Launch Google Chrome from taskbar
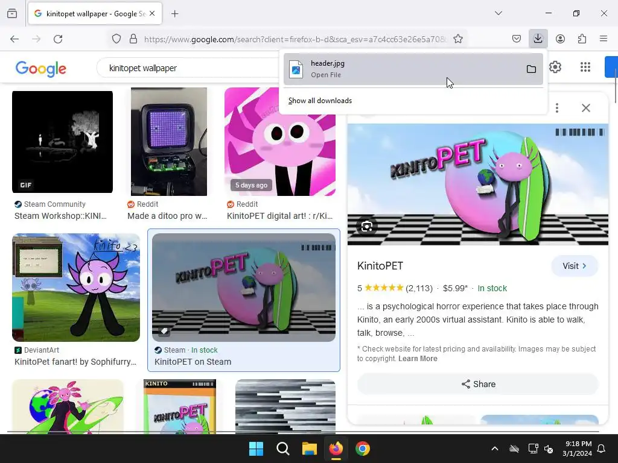The width and height of the screenshot is (618, 463). point(363,449)
